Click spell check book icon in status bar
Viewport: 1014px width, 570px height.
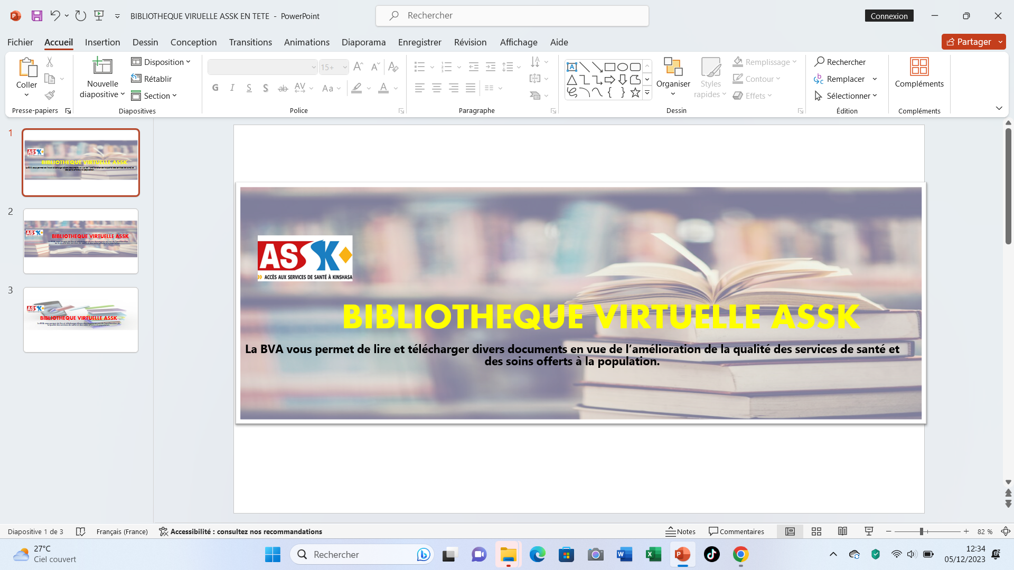(80, 531)
